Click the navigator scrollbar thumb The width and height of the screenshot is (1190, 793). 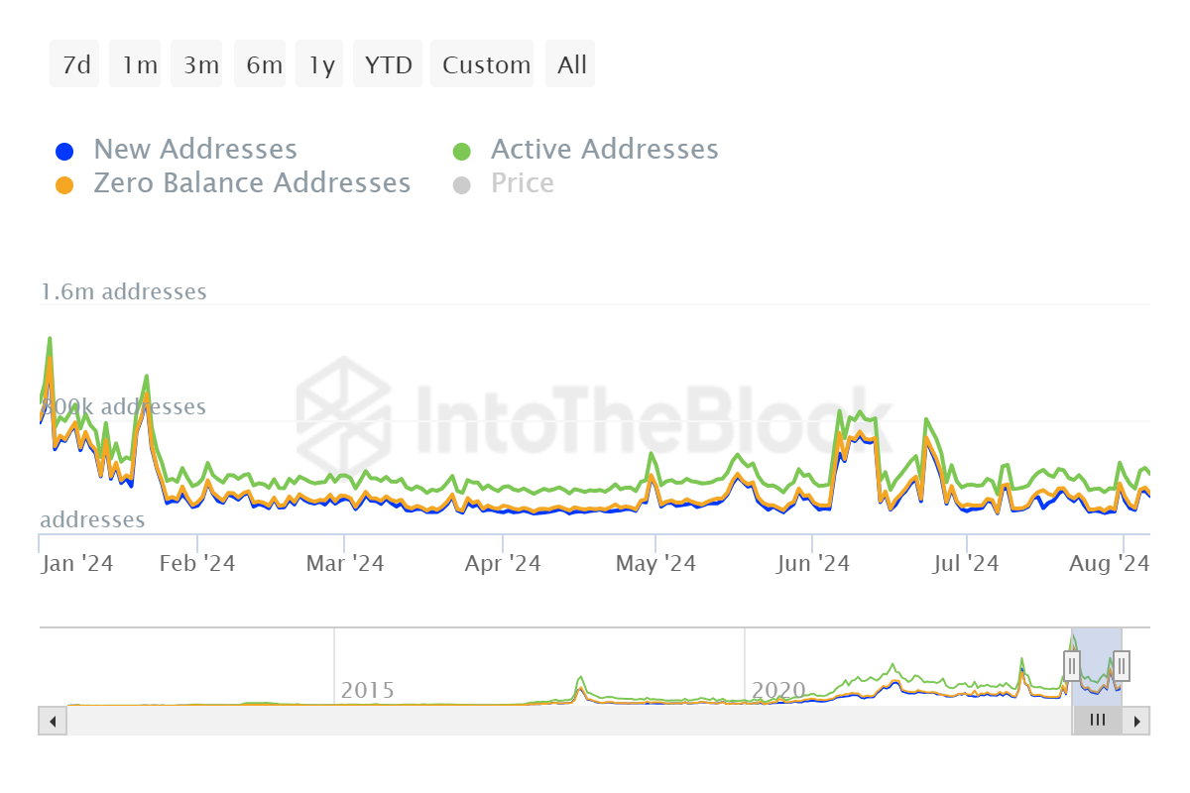pyautogui.click(x=1097, y=721)
